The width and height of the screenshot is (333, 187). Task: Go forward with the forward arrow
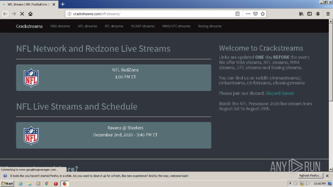[14, 14]
